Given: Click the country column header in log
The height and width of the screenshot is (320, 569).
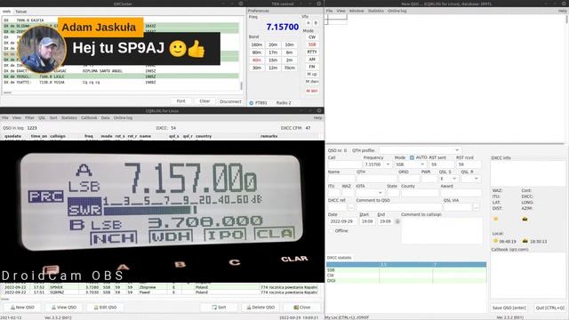Looking at the screenshot, I should pyautogui.click(x=204, y=136).
